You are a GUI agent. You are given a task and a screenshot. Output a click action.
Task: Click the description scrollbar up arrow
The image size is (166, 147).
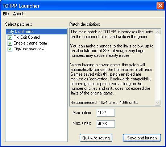coord(157,32)
